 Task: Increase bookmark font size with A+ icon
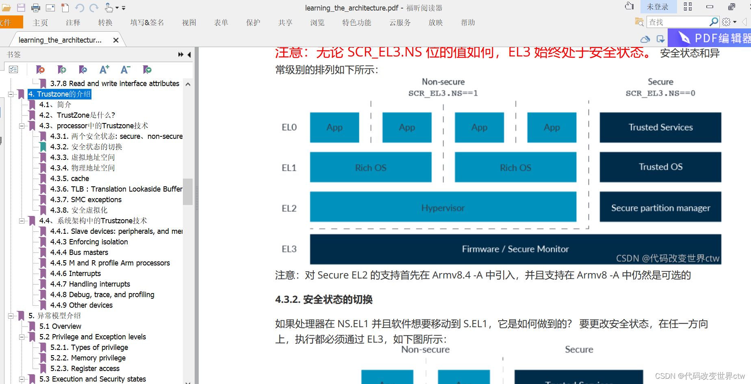(x=104, y=70)
